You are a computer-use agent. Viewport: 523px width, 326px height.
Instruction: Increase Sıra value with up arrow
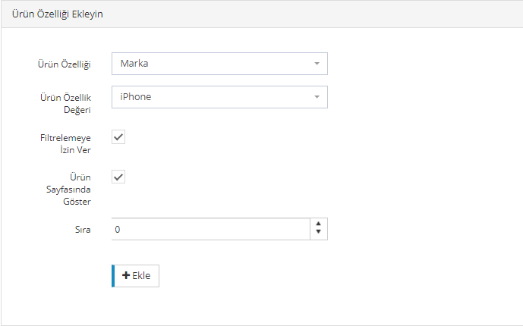pos(319,224)
